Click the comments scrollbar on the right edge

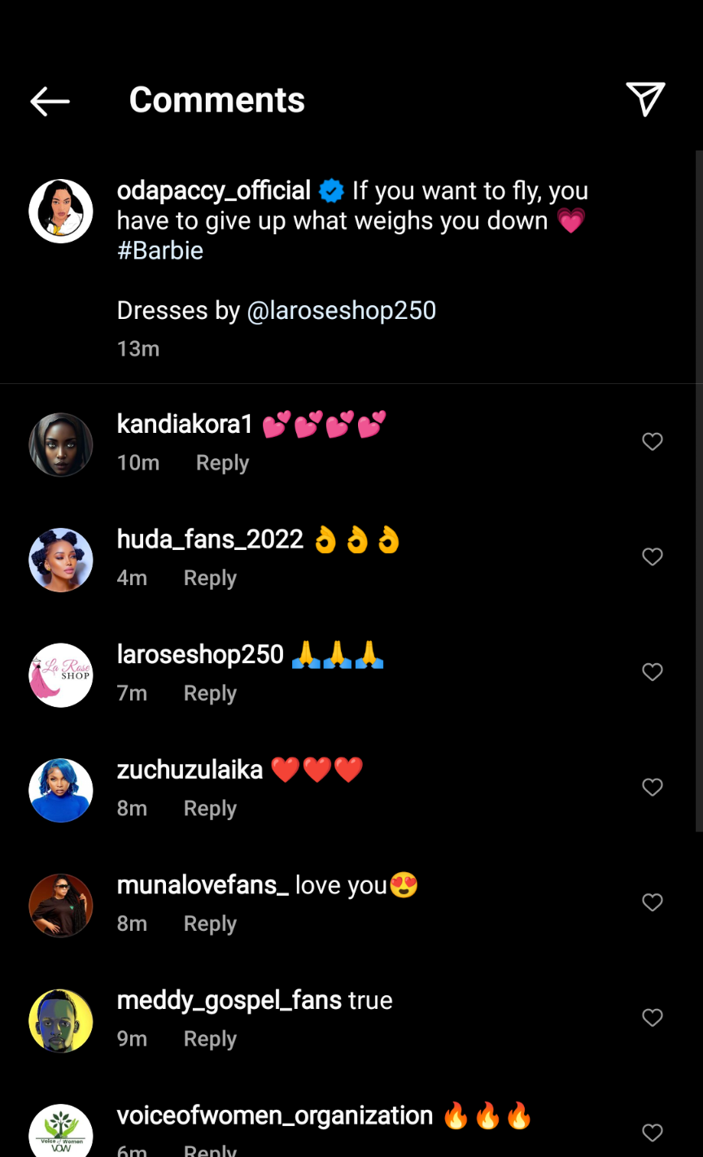[699, 488]
